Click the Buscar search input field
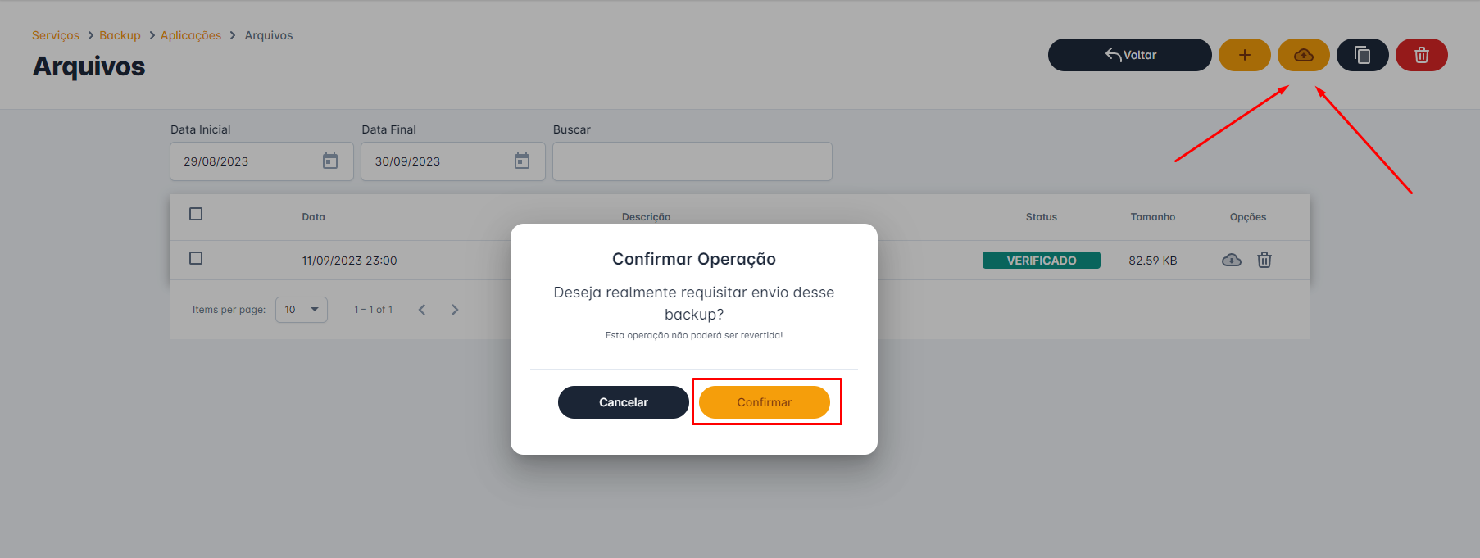Viewport: 1480px width, 558px height. coord(692,161)
